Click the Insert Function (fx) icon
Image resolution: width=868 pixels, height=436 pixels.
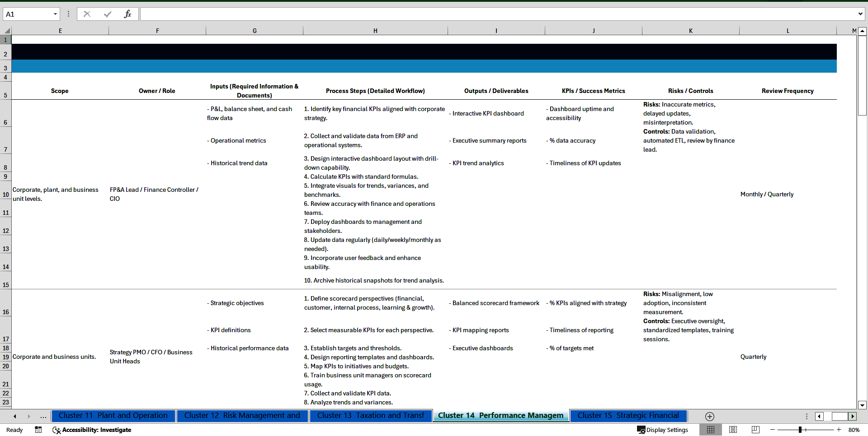pos(129,14)
